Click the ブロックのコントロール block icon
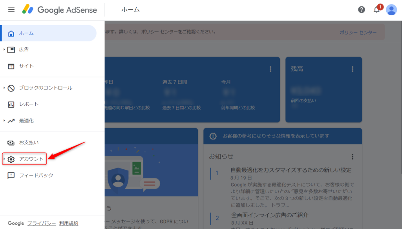 pyautogui.click(x=11, y=88)
